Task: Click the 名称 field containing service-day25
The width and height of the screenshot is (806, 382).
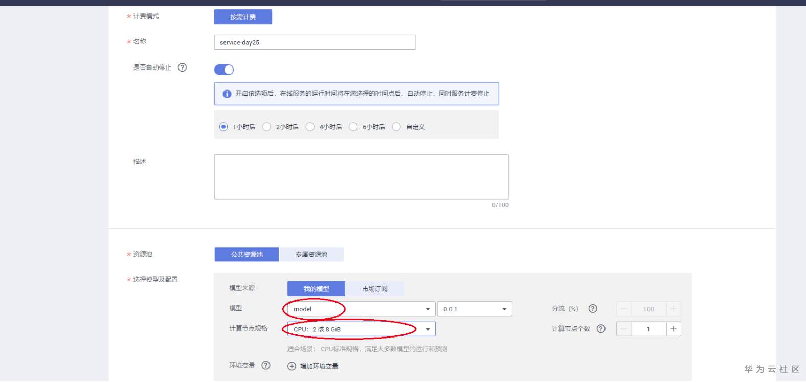Action: (315, 42)
